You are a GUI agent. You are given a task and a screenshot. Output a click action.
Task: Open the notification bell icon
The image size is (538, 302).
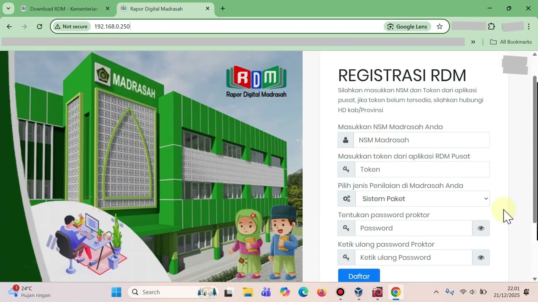[527, 292]
